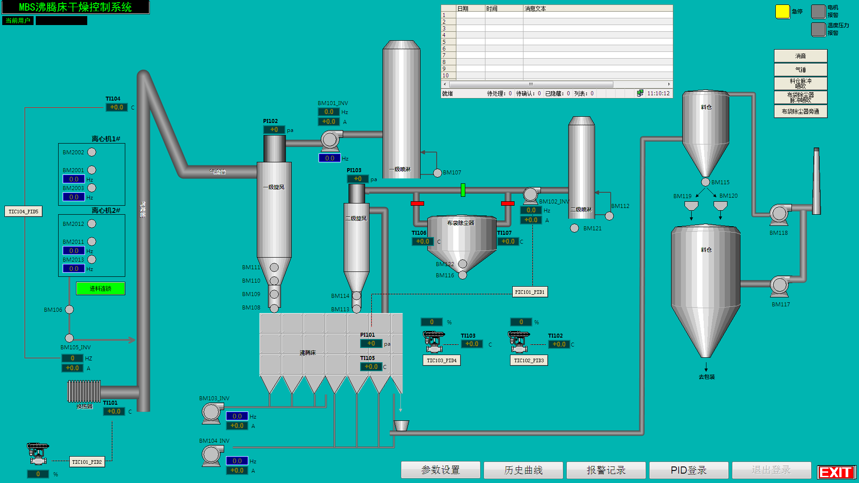The width and height of the screenshot is (859, 483).
Task: Click the network status icon in message bar
Action: pyautogui.click(x=640, y=93)
